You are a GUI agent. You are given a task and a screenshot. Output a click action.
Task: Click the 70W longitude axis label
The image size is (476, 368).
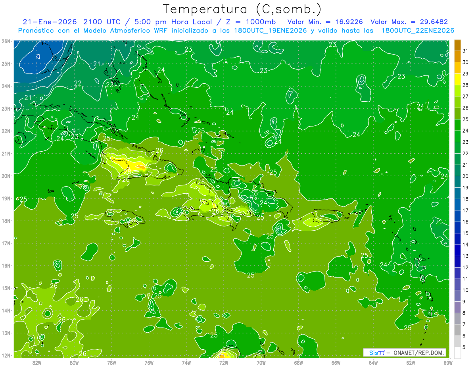[261, 362]
